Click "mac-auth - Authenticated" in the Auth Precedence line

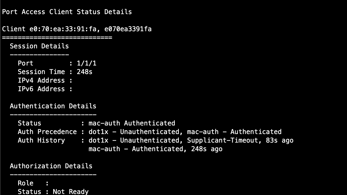tap(234, 132)
